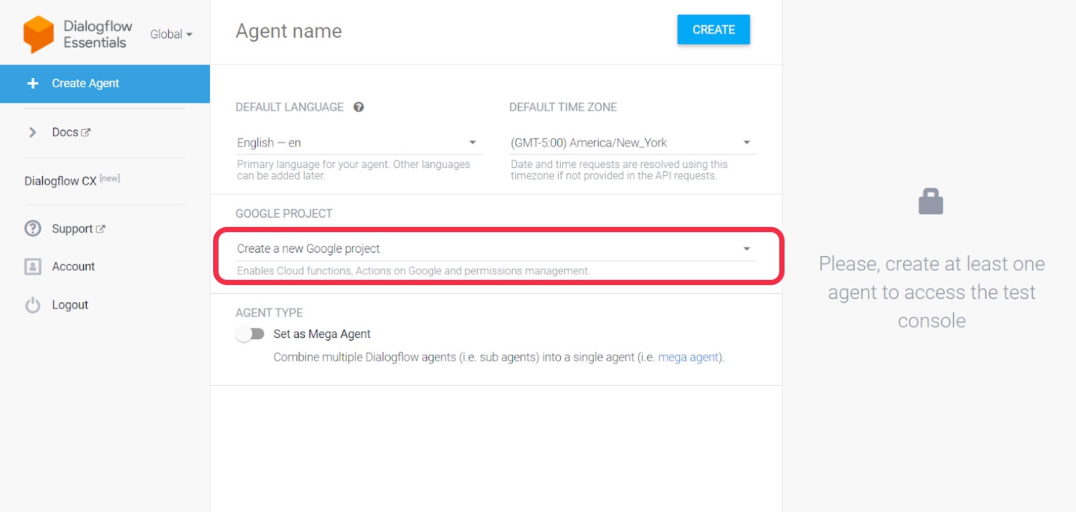Open the English — en language dropdown
The height and width of the screenshot is (512, 1076).
coord(359,142)
